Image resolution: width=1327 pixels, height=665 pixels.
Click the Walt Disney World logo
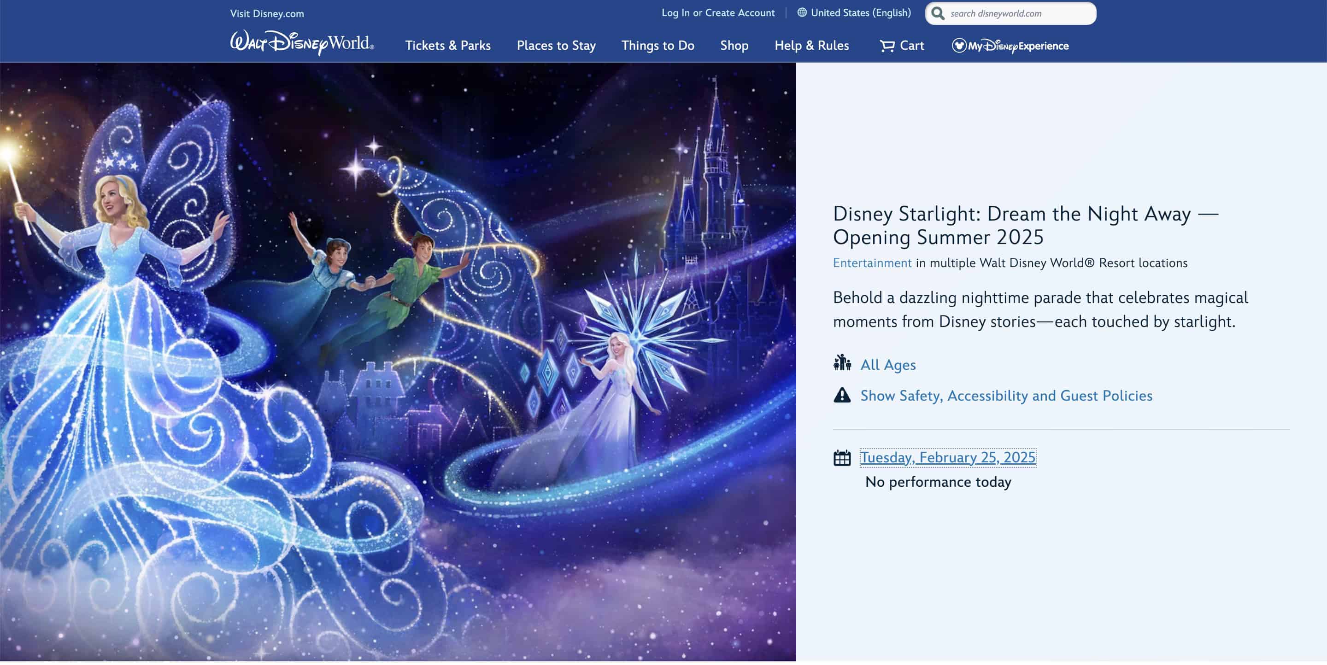tap(302, 43)
